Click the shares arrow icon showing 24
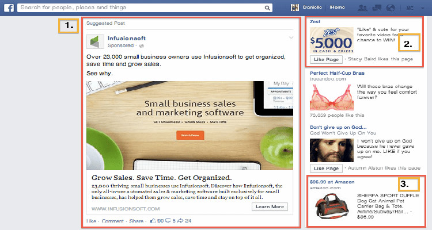 pyautogui.click(x=180, y=221)
